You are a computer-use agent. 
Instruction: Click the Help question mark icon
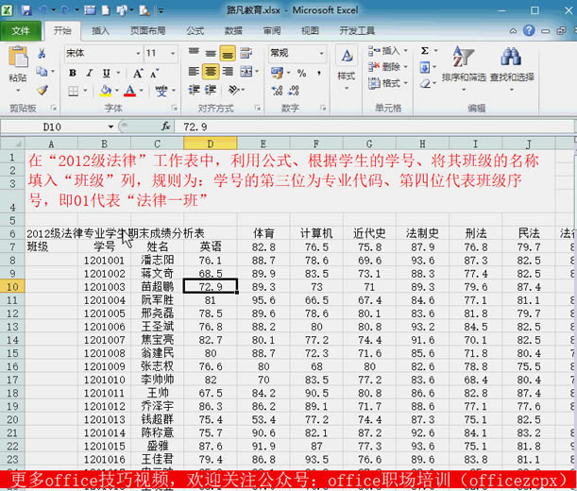529,30
